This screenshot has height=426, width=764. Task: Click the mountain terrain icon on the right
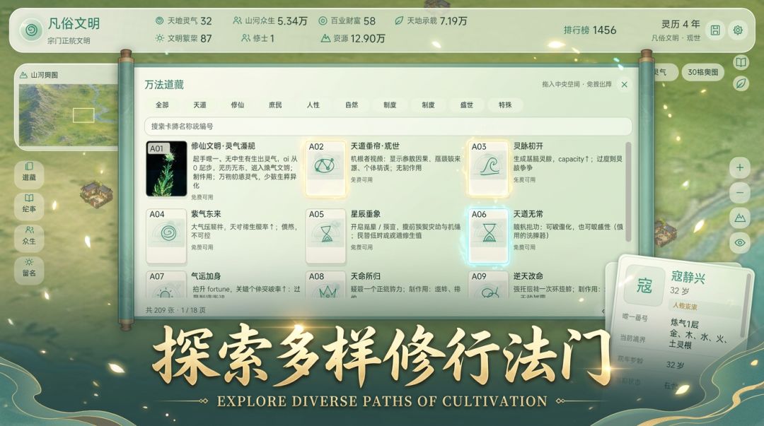click(x=740, y=218)
